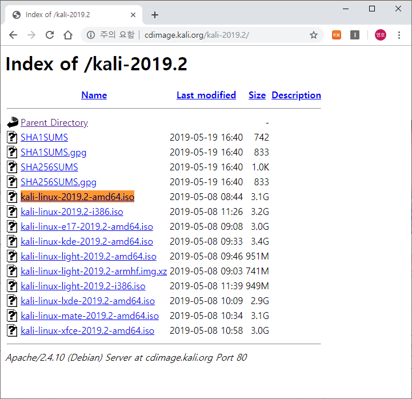Sort listing by Last modified

206,95
